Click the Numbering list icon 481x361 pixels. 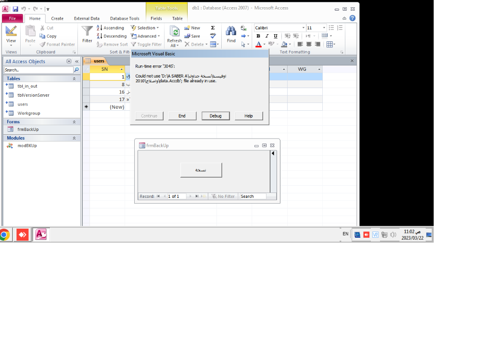(x=340, y=27)
